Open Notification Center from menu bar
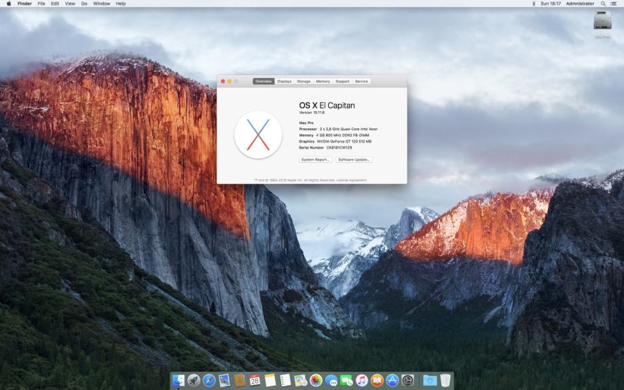Screen dimensions: 624x390 (x=614, y=3)
